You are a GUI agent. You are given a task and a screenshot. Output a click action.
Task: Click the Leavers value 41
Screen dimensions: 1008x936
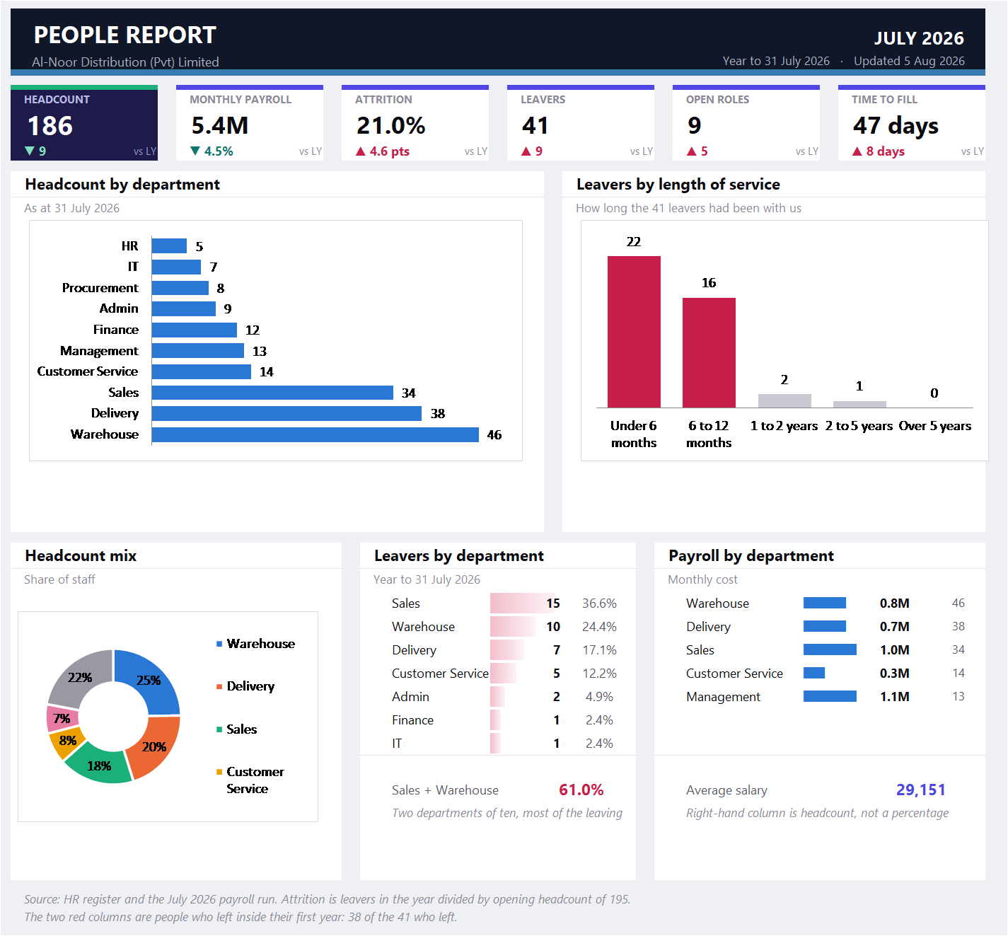[535, 126]
